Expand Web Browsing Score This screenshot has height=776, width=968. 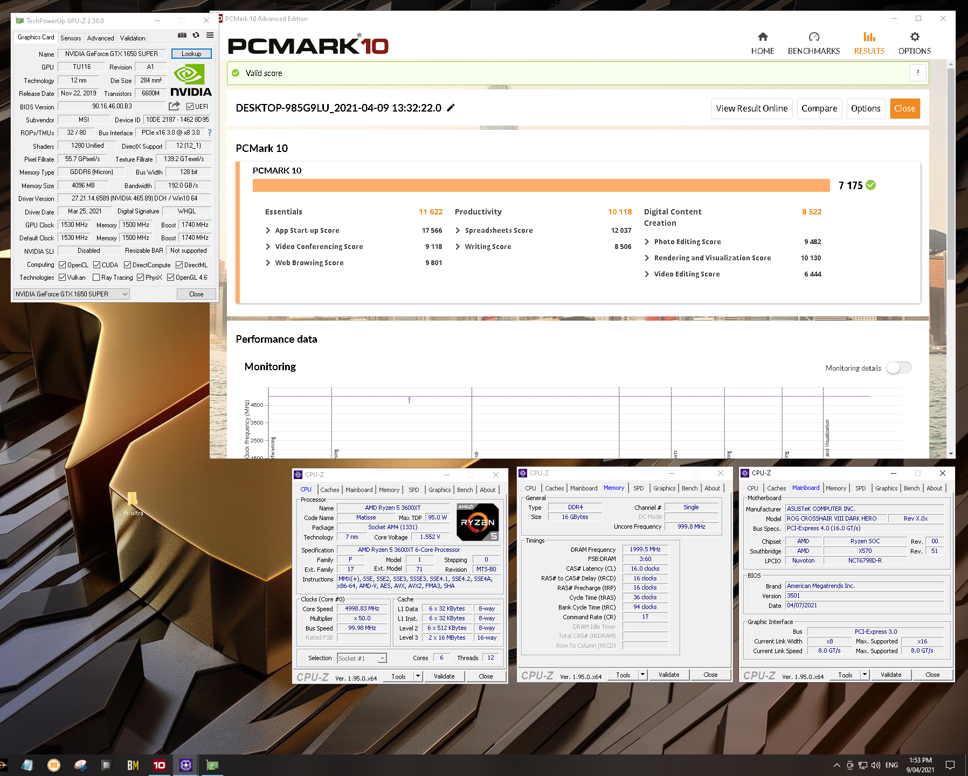point(268,262)
